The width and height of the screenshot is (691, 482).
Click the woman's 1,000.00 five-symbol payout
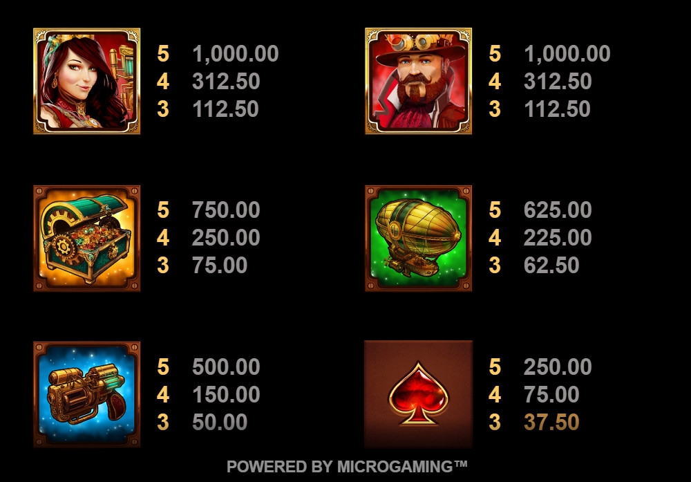coord(236,54)
